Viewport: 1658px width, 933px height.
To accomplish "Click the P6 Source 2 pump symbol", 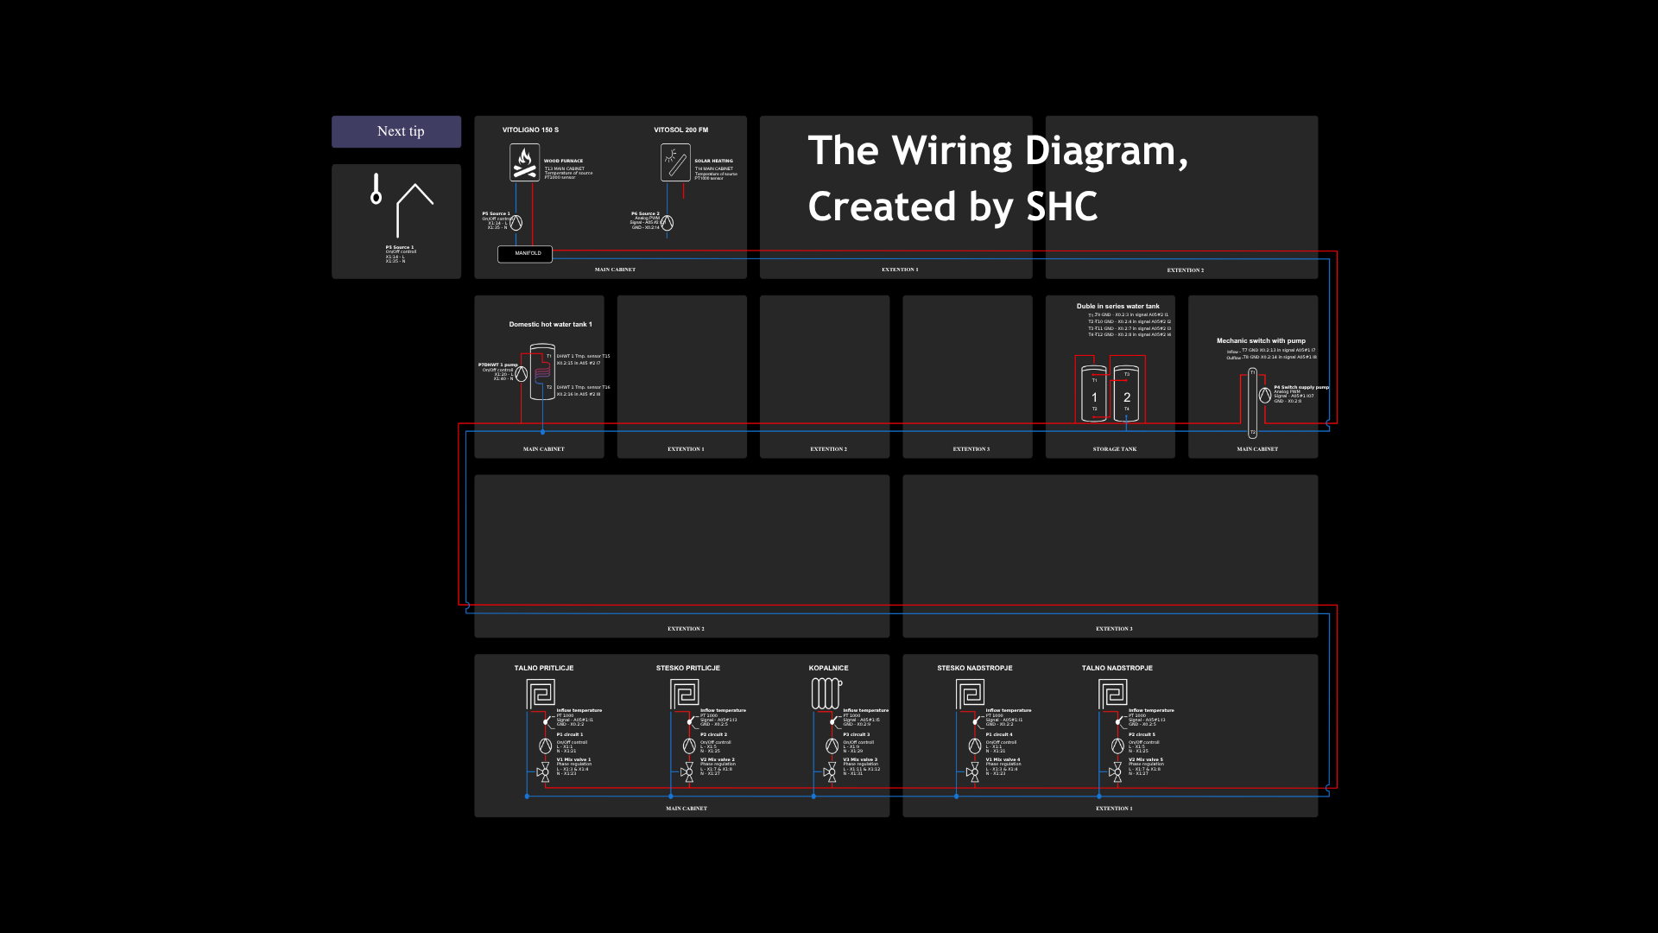I will tap(667, 223).
